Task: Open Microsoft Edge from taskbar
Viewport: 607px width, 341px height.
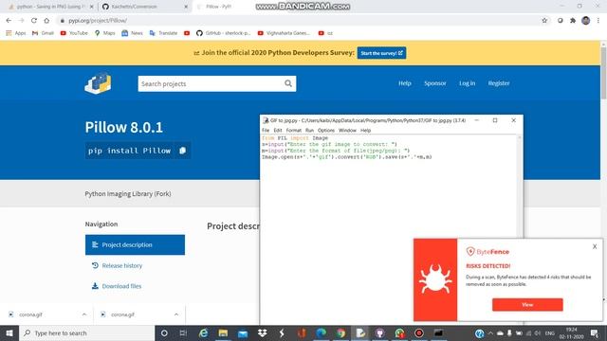Action: (321, 332)
